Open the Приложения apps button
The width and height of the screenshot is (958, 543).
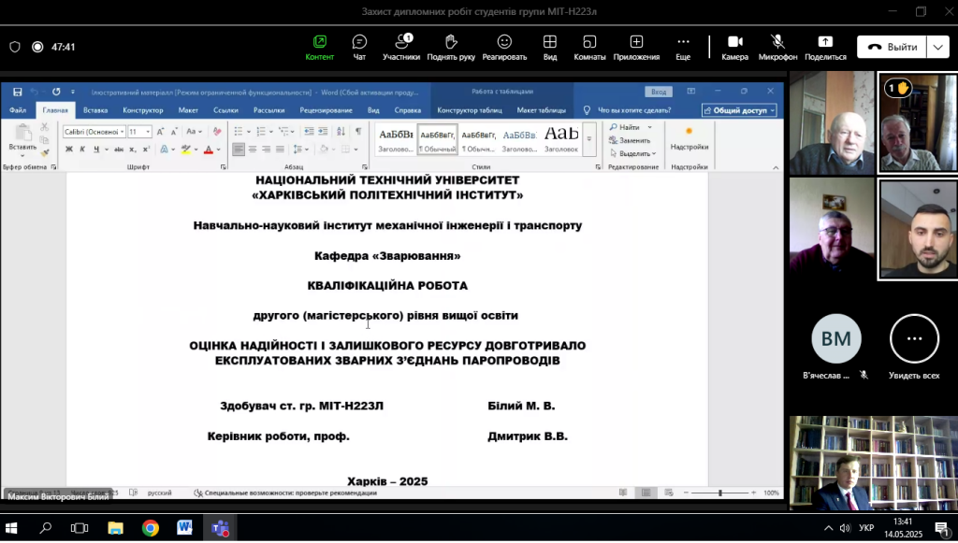point(636,47)
